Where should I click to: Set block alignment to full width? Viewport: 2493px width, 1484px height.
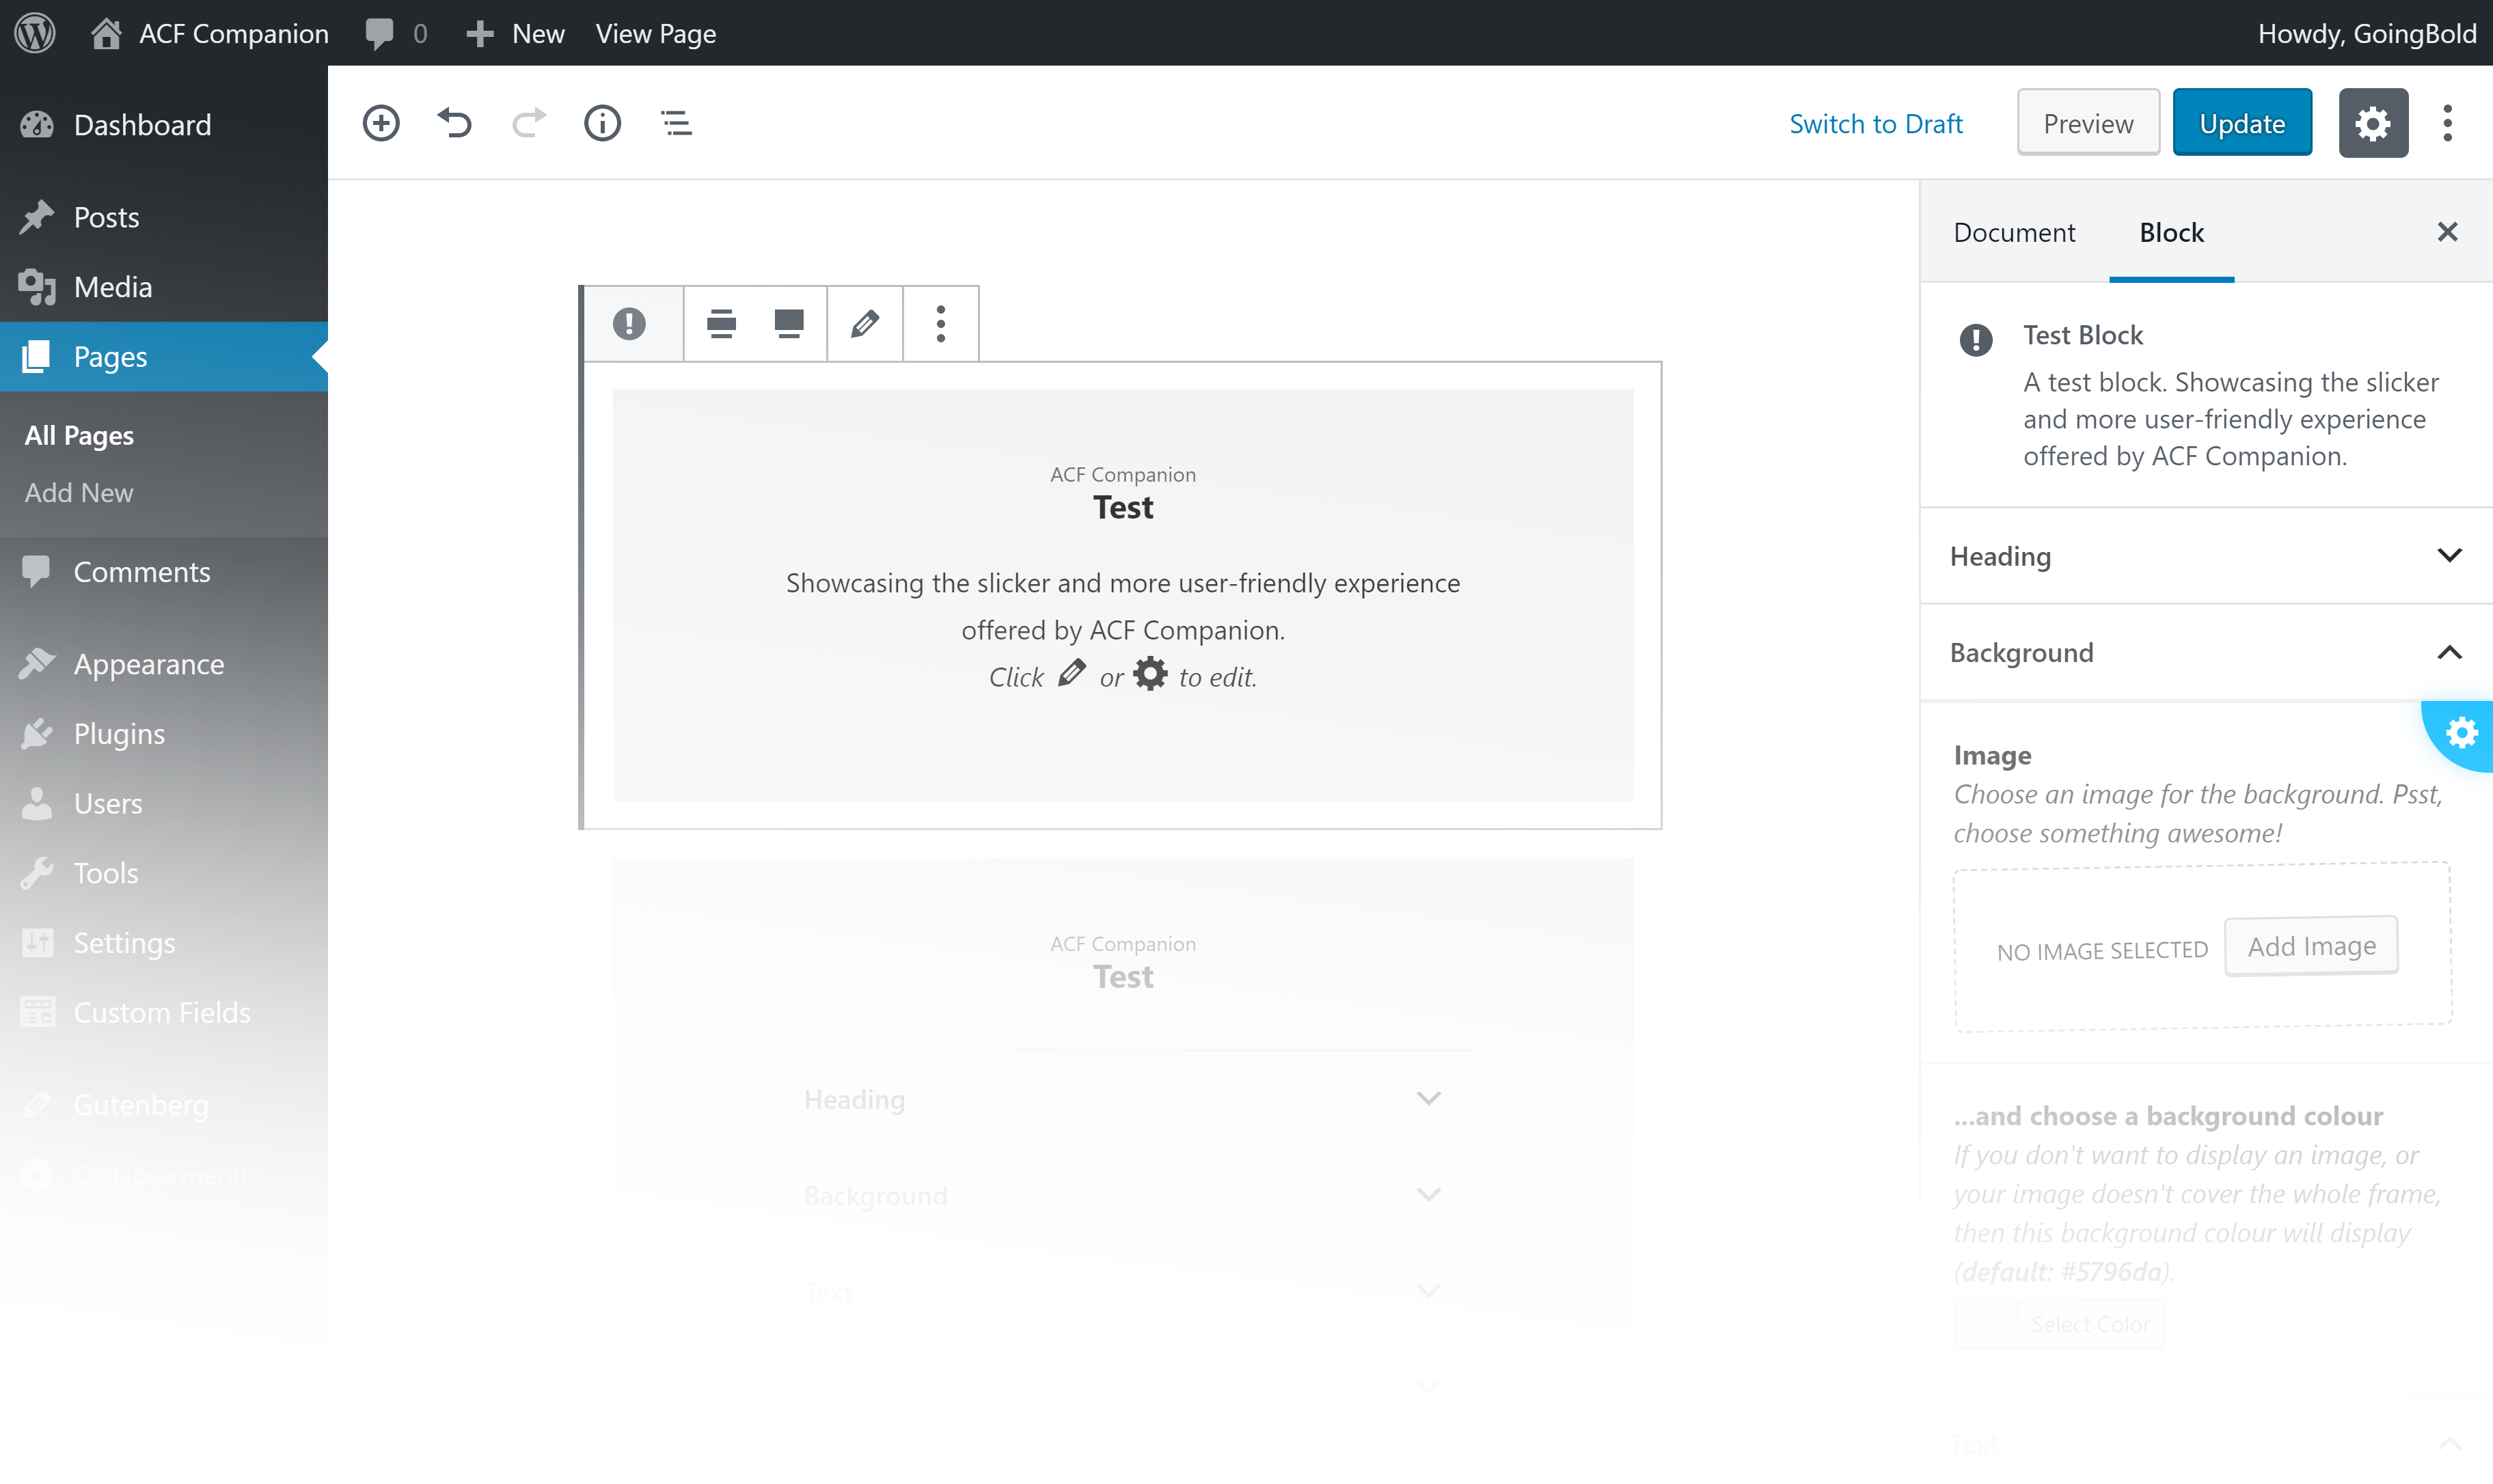[x=789, y=323]
